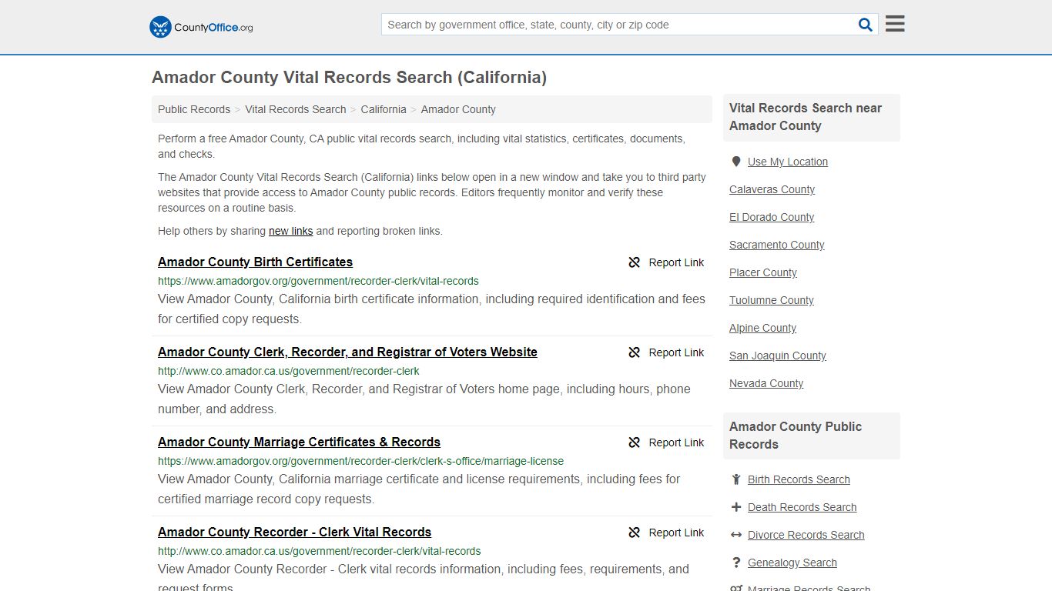Viewport: 1052px width, 591px height.
Task: Open Amador County Marriage Certificates & Records
Action: 299,442
